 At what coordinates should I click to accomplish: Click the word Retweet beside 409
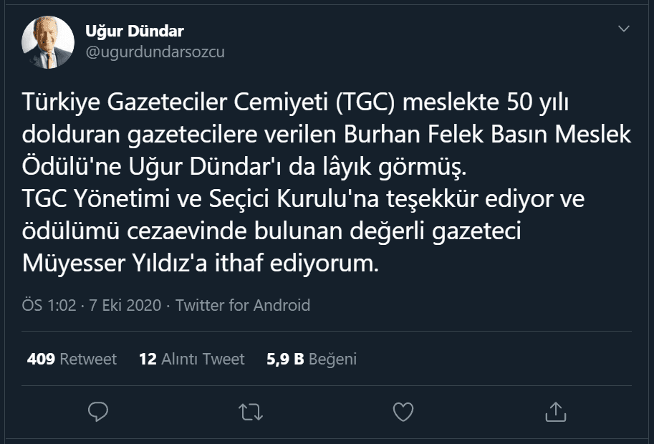[x=88, y=359]
